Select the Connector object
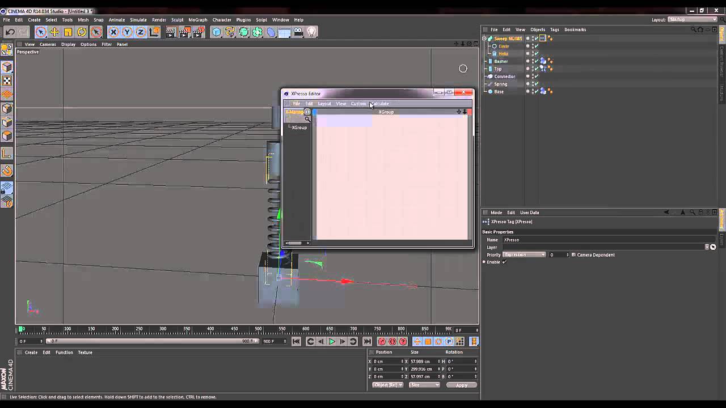This screenshot has height=408, width=726. [504, 76]
